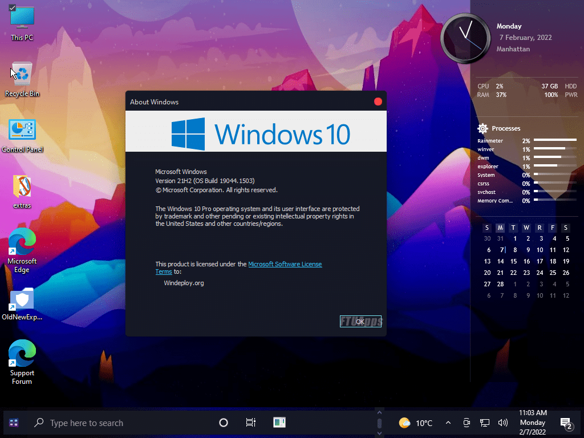Close the About Windows dialog with red button
The image size is (584, 438).
click(378, 102)
